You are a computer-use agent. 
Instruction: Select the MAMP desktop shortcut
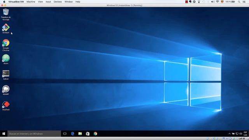point(6,90)
